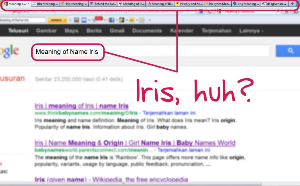
Task: Click the blue monitor toolbar icon
Action: [84, 20]
